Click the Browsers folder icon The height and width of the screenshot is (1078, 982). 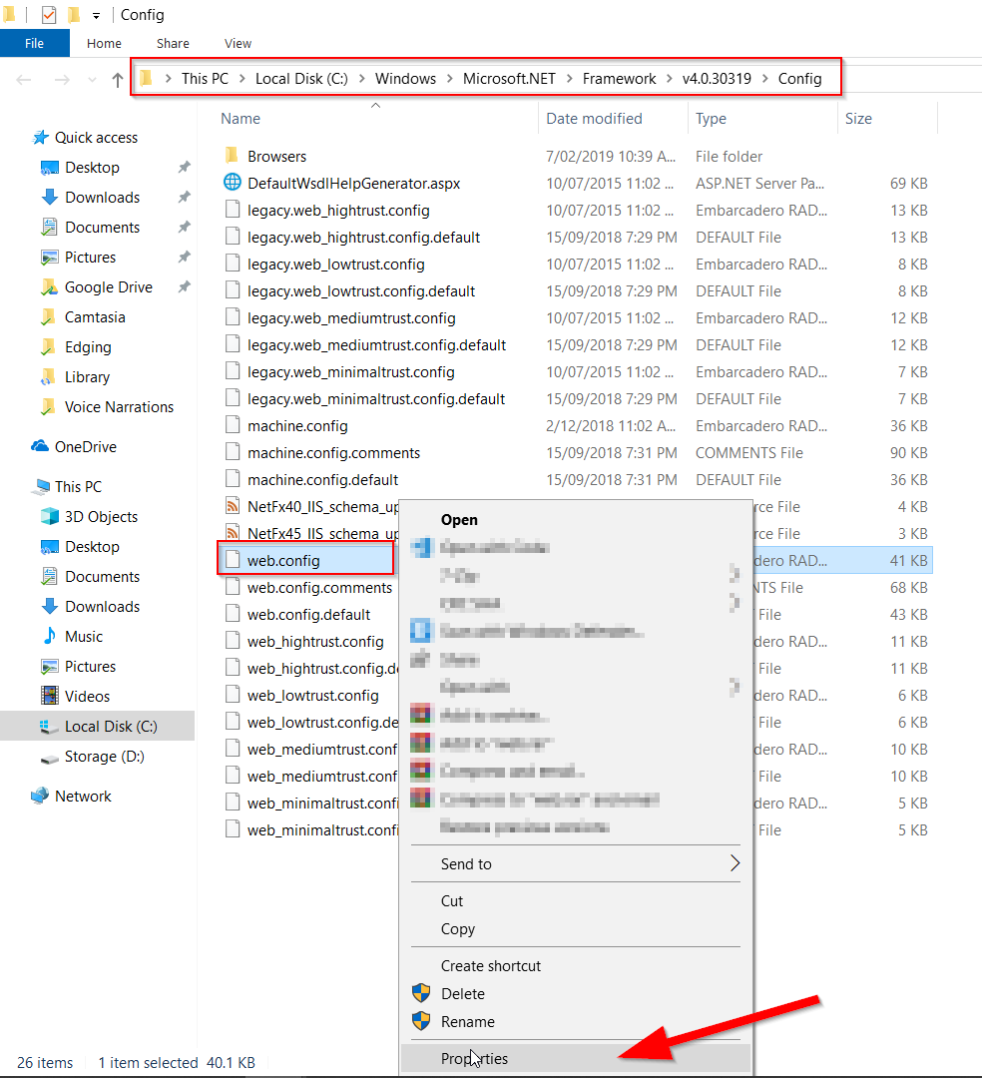pos(233,156)
